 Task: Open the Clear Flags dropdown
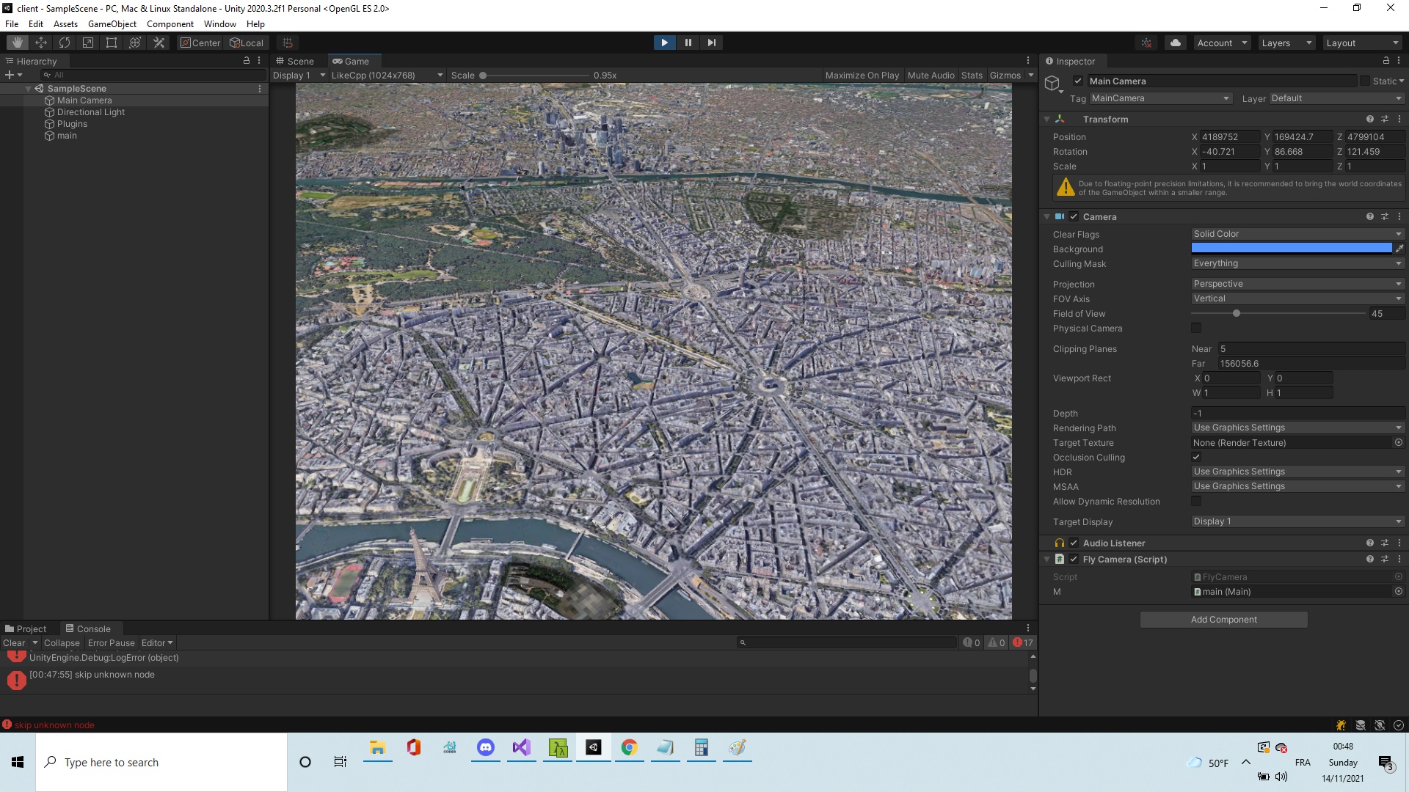pos(1297,234)
